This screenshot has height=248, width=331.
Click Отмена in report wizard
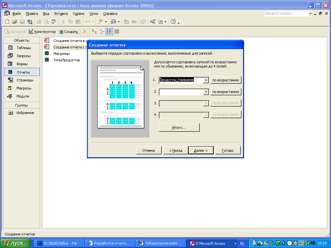coord(149,150)
